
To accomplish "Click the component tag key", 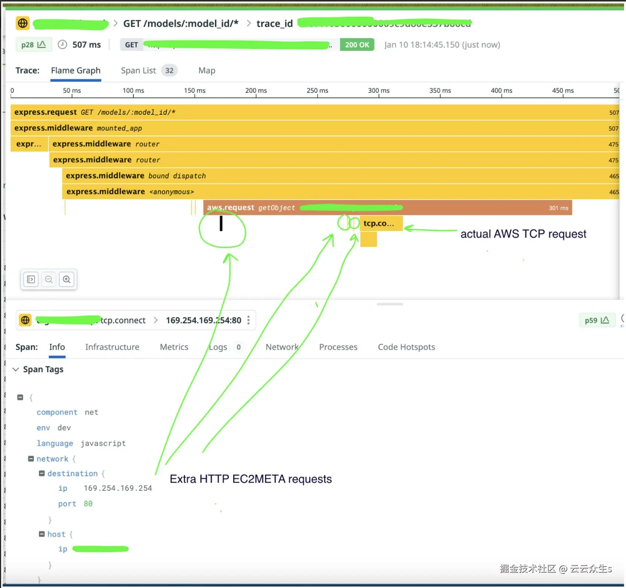I will [57, 412].
